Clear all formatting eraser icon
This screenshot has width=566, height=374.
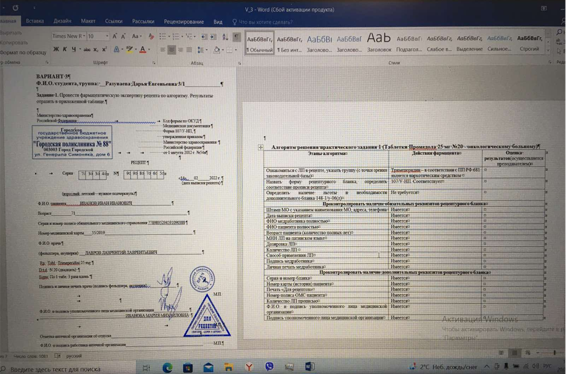[x=152, y=36]
